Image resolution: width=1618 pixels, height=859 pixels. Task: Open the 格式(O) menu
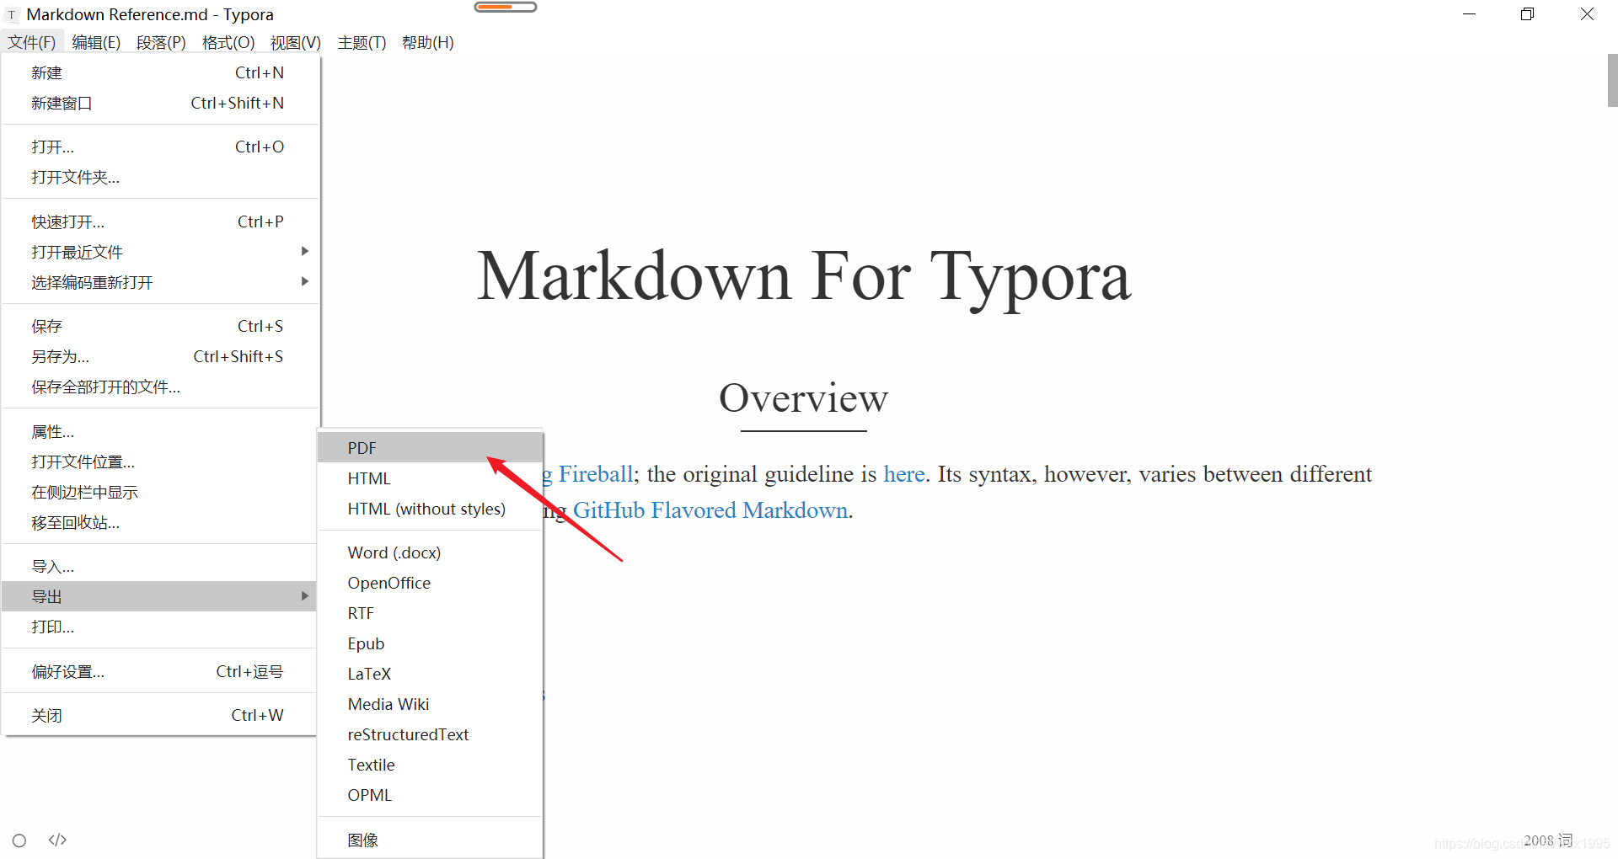(228, 42)
